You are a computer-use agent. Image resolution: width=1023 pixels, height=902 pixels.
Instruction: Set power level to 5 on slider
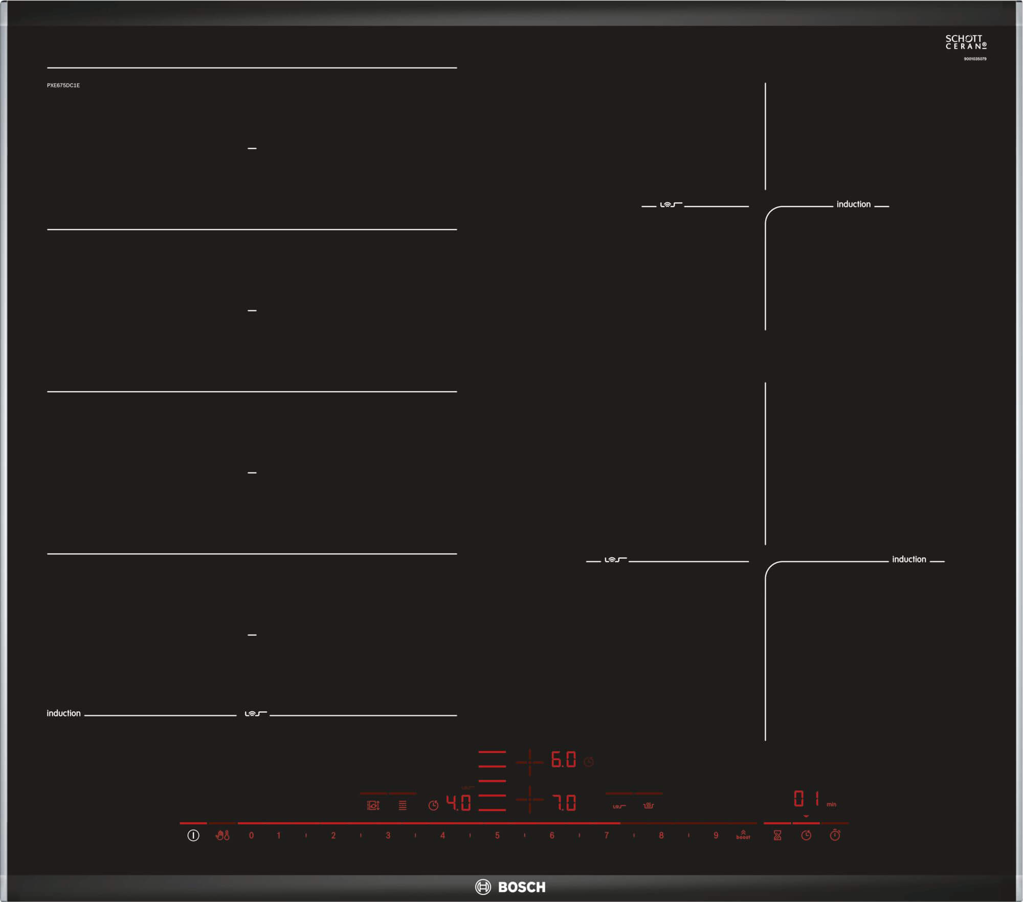coord(497,836)
